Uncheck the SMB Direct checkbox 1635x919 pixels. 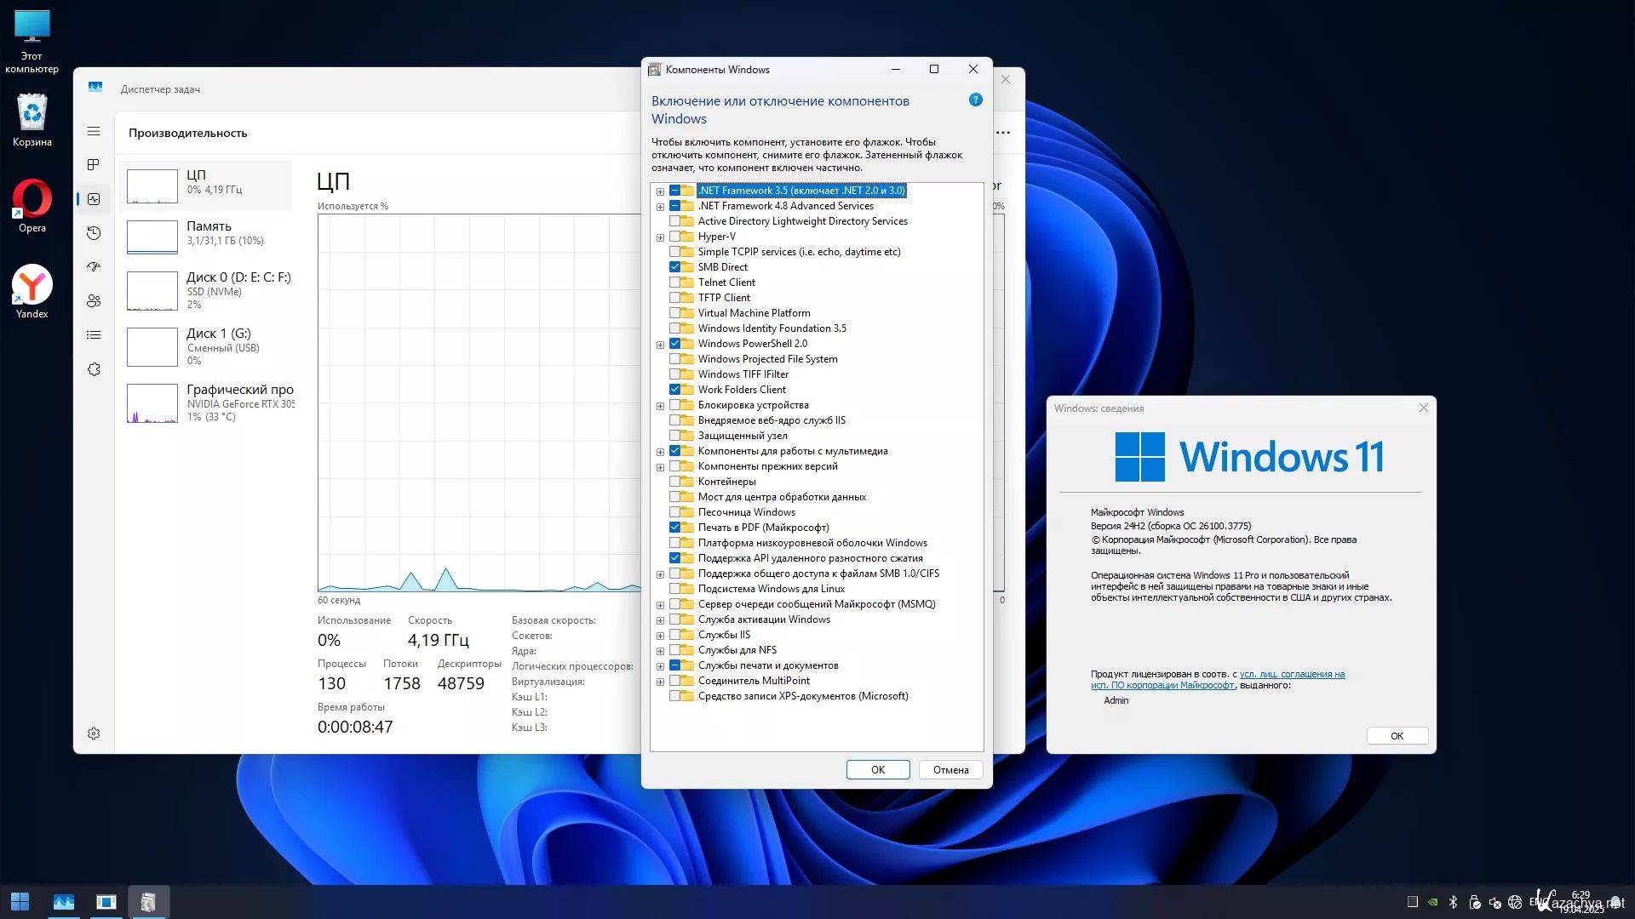[675, 267]
